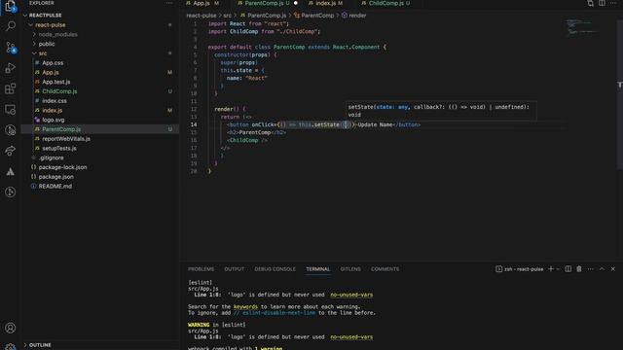Open the OUTPUT panel tab
Screen dimensions: 623x350
(234, 269)
